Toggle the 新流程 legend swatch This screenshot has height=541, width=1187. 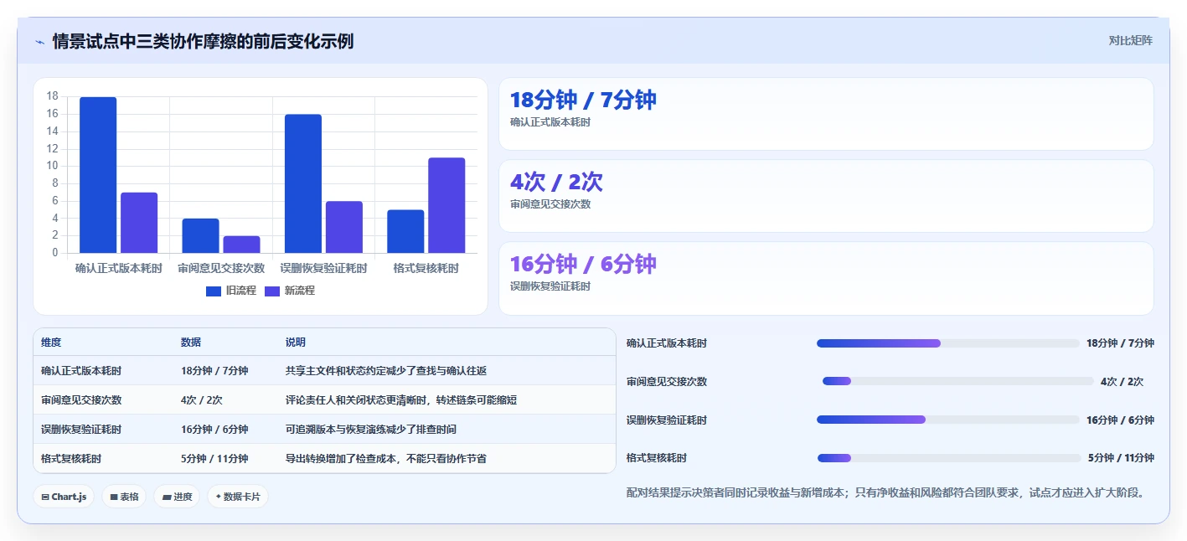pos(272,291)
